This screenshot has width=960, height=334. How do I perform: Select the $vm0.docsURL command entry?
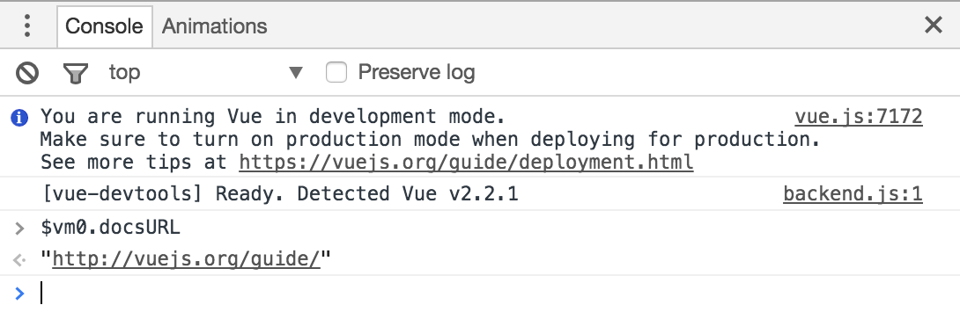pyautogui.click(x=110, y=228)
